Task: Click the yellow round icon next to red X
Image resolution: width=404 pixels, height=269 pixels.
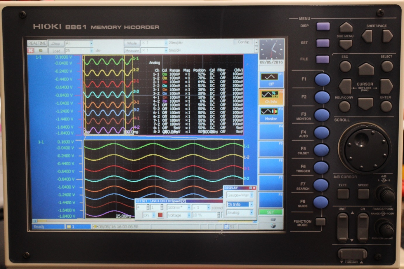Action: (40, 50)
